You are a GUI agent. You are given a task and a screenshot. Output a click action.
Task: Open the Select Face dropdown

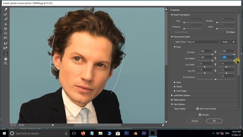[203, 42]
